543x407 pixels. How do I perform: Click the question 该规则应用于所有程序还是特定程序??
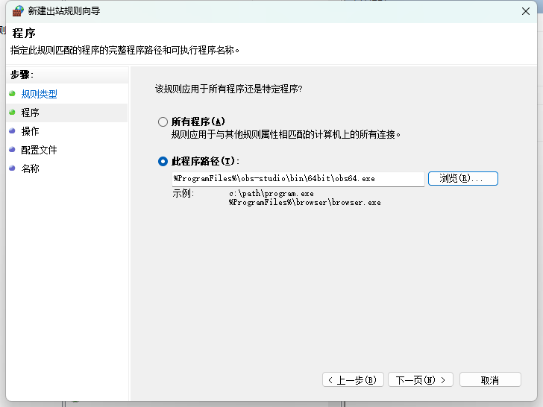pos(228,89)
